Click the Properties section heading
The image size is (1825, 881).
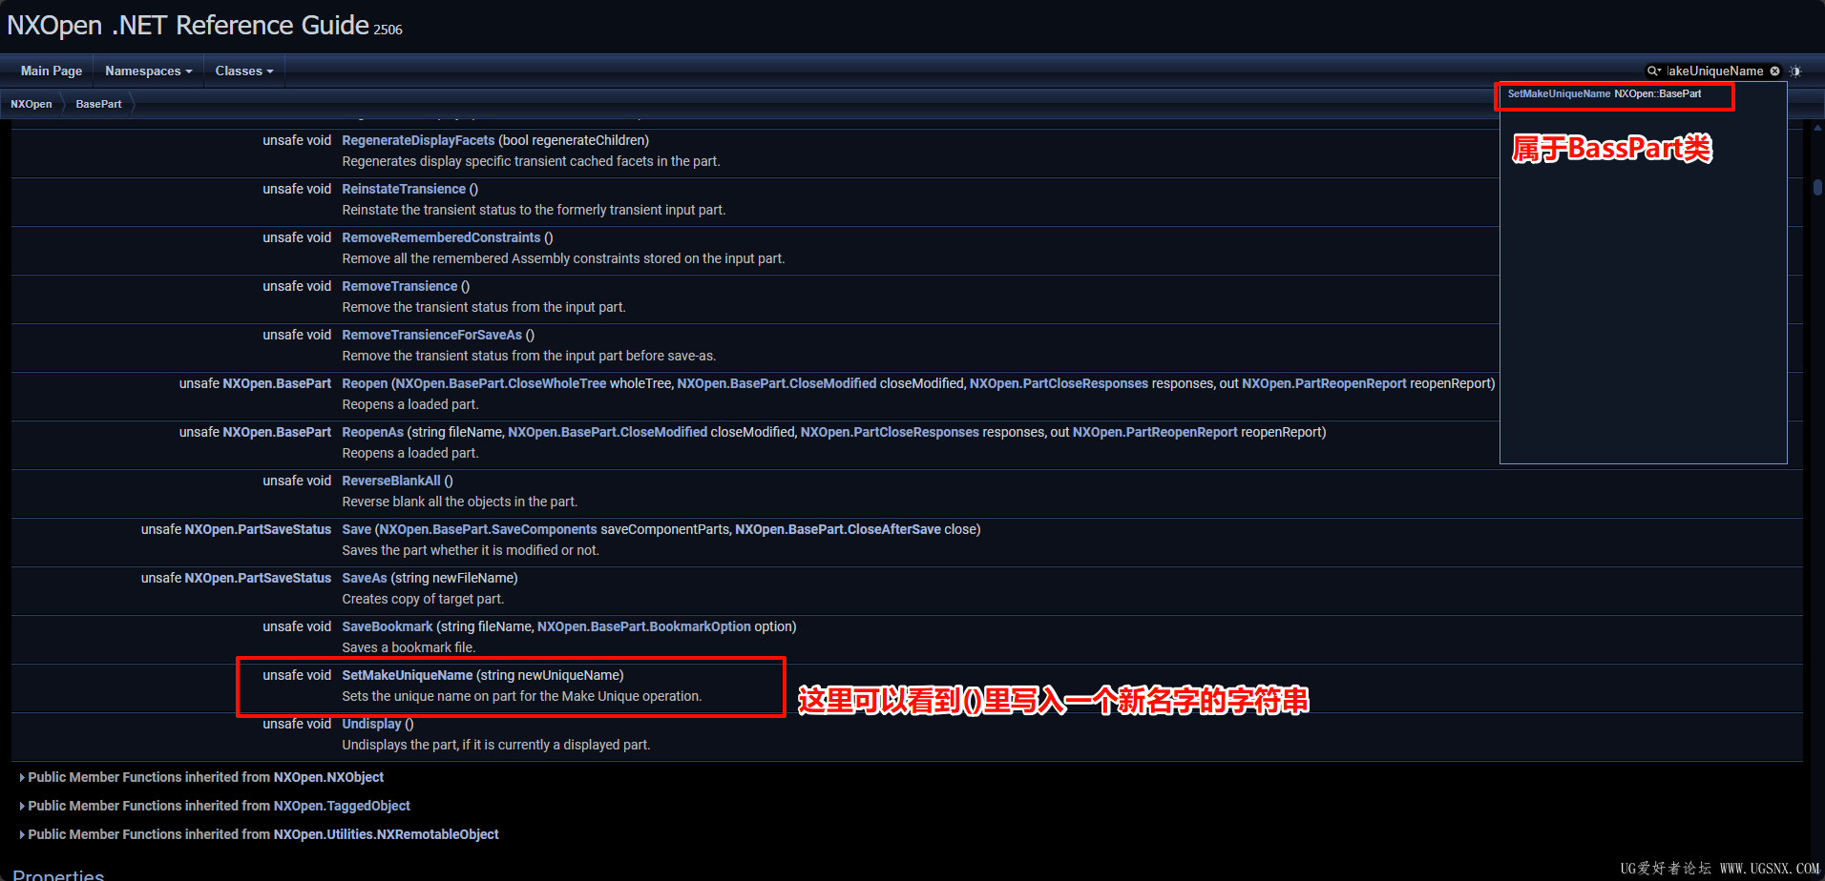pyautogui.click(x=58, y=874)
